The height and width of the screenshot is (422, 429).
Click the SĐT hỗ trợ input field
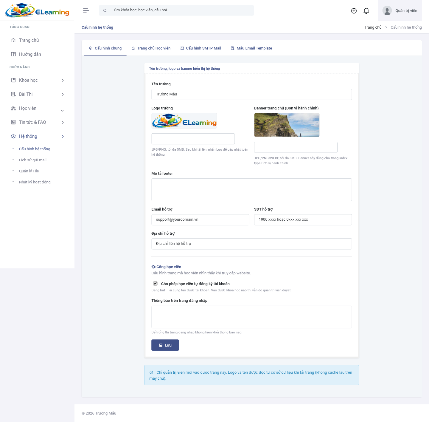point(303,219)
